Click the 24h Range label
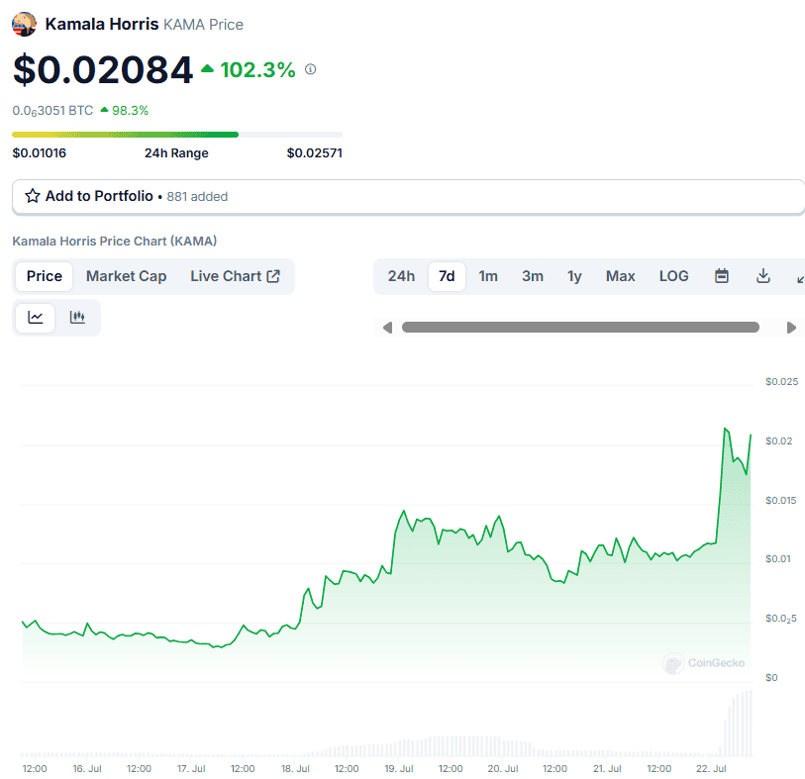Viewport: 805px width, 779px height. tap(176, 152)
